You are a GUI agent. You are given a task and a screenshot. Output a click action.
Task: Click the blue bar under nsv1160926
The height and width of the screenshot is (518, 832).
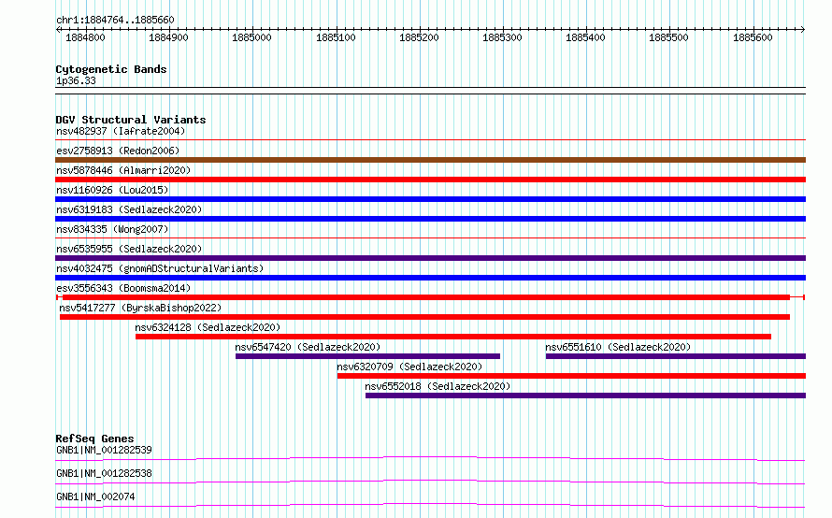[430, 199]
